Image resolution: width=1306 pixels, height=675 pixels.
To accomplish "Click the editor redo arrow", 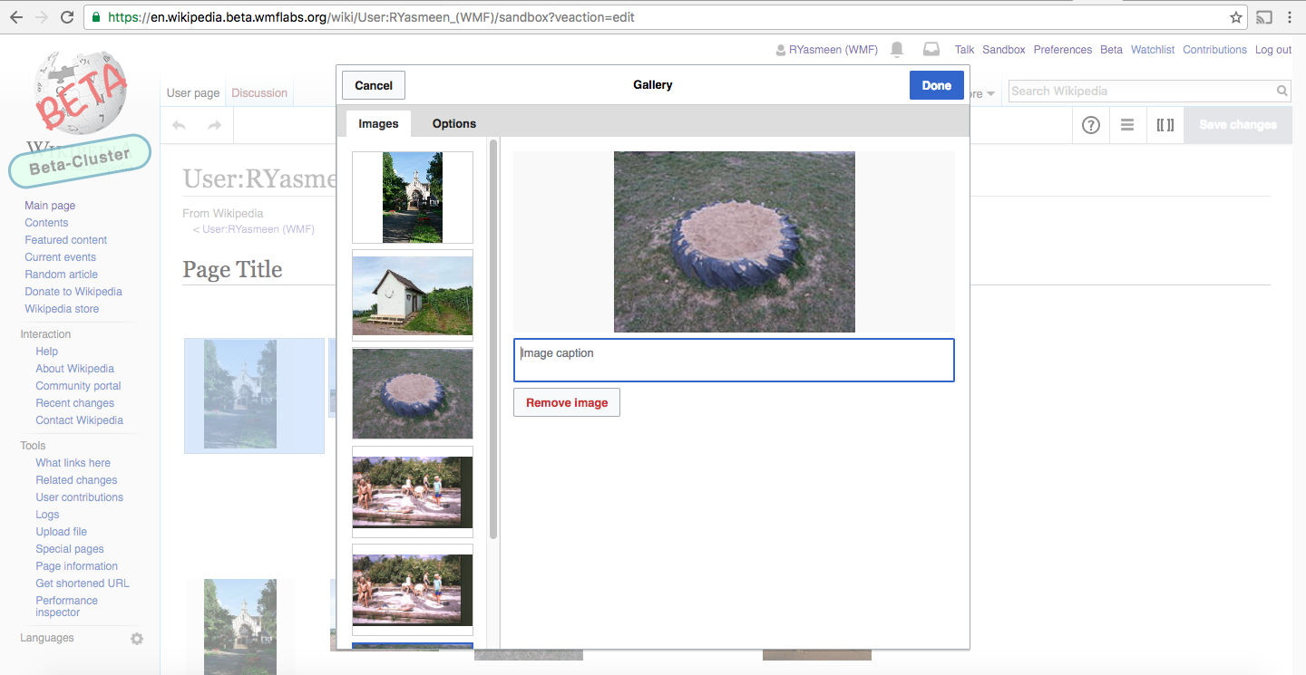I will pos(215,125).
